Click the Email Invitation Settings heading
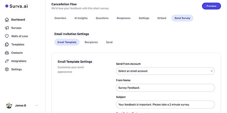This screenshot has width=227, height=113. pos(72,34)
